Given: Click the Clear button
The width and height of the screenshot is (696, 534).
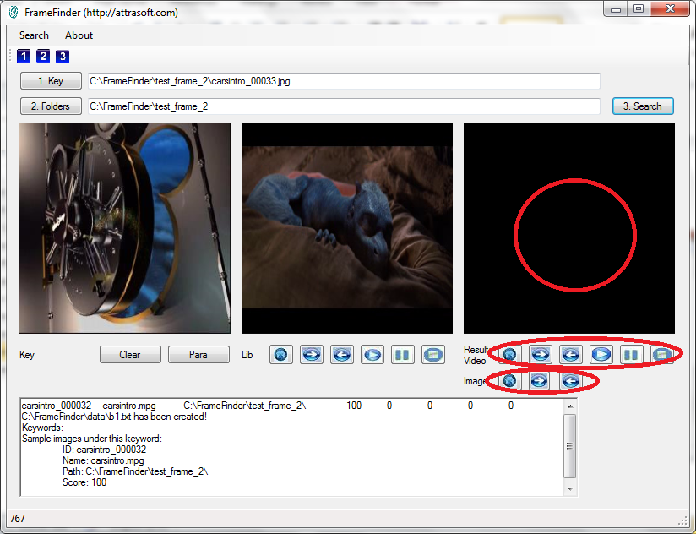Looking at the screenshot, I should point(130,355).
